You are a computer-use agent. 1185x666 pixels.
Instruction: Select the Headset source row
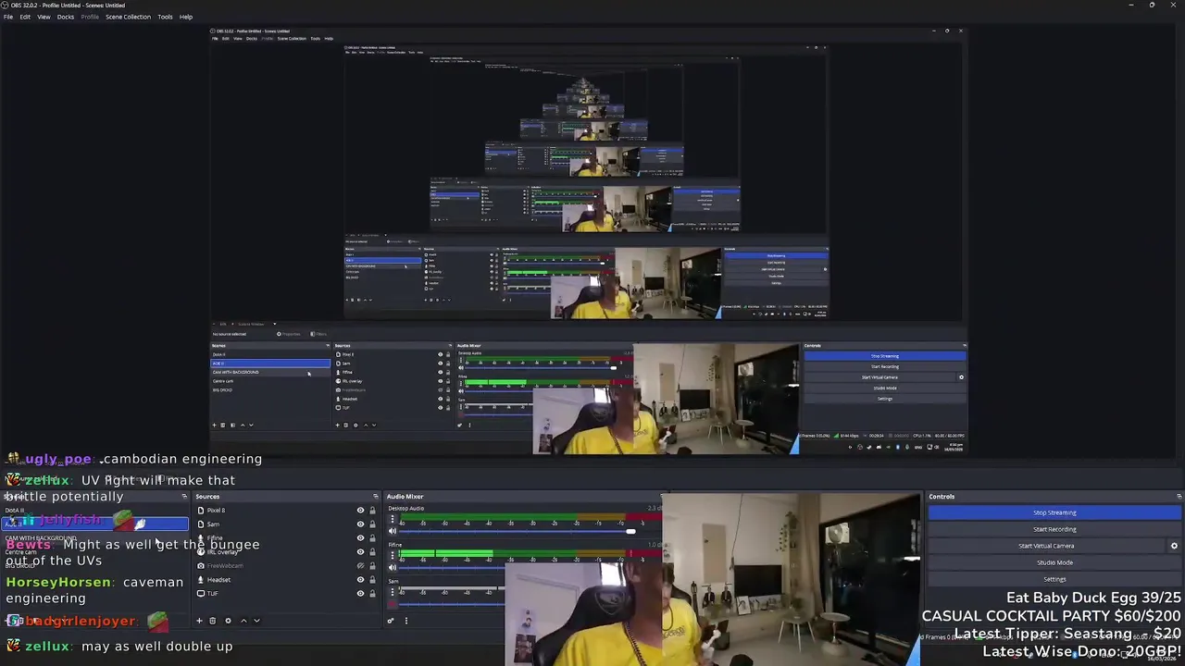[287, 580]
